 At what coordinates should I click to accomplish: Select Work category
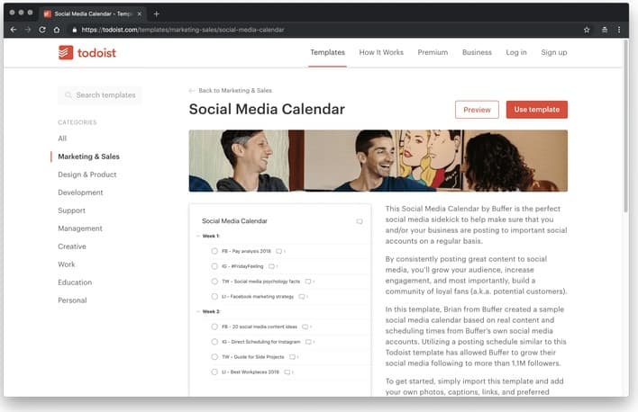pos(67,264)
